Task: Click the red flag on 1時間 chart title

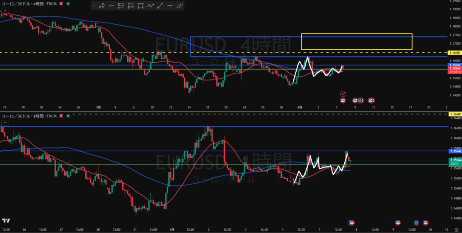Action: (61, 116)
